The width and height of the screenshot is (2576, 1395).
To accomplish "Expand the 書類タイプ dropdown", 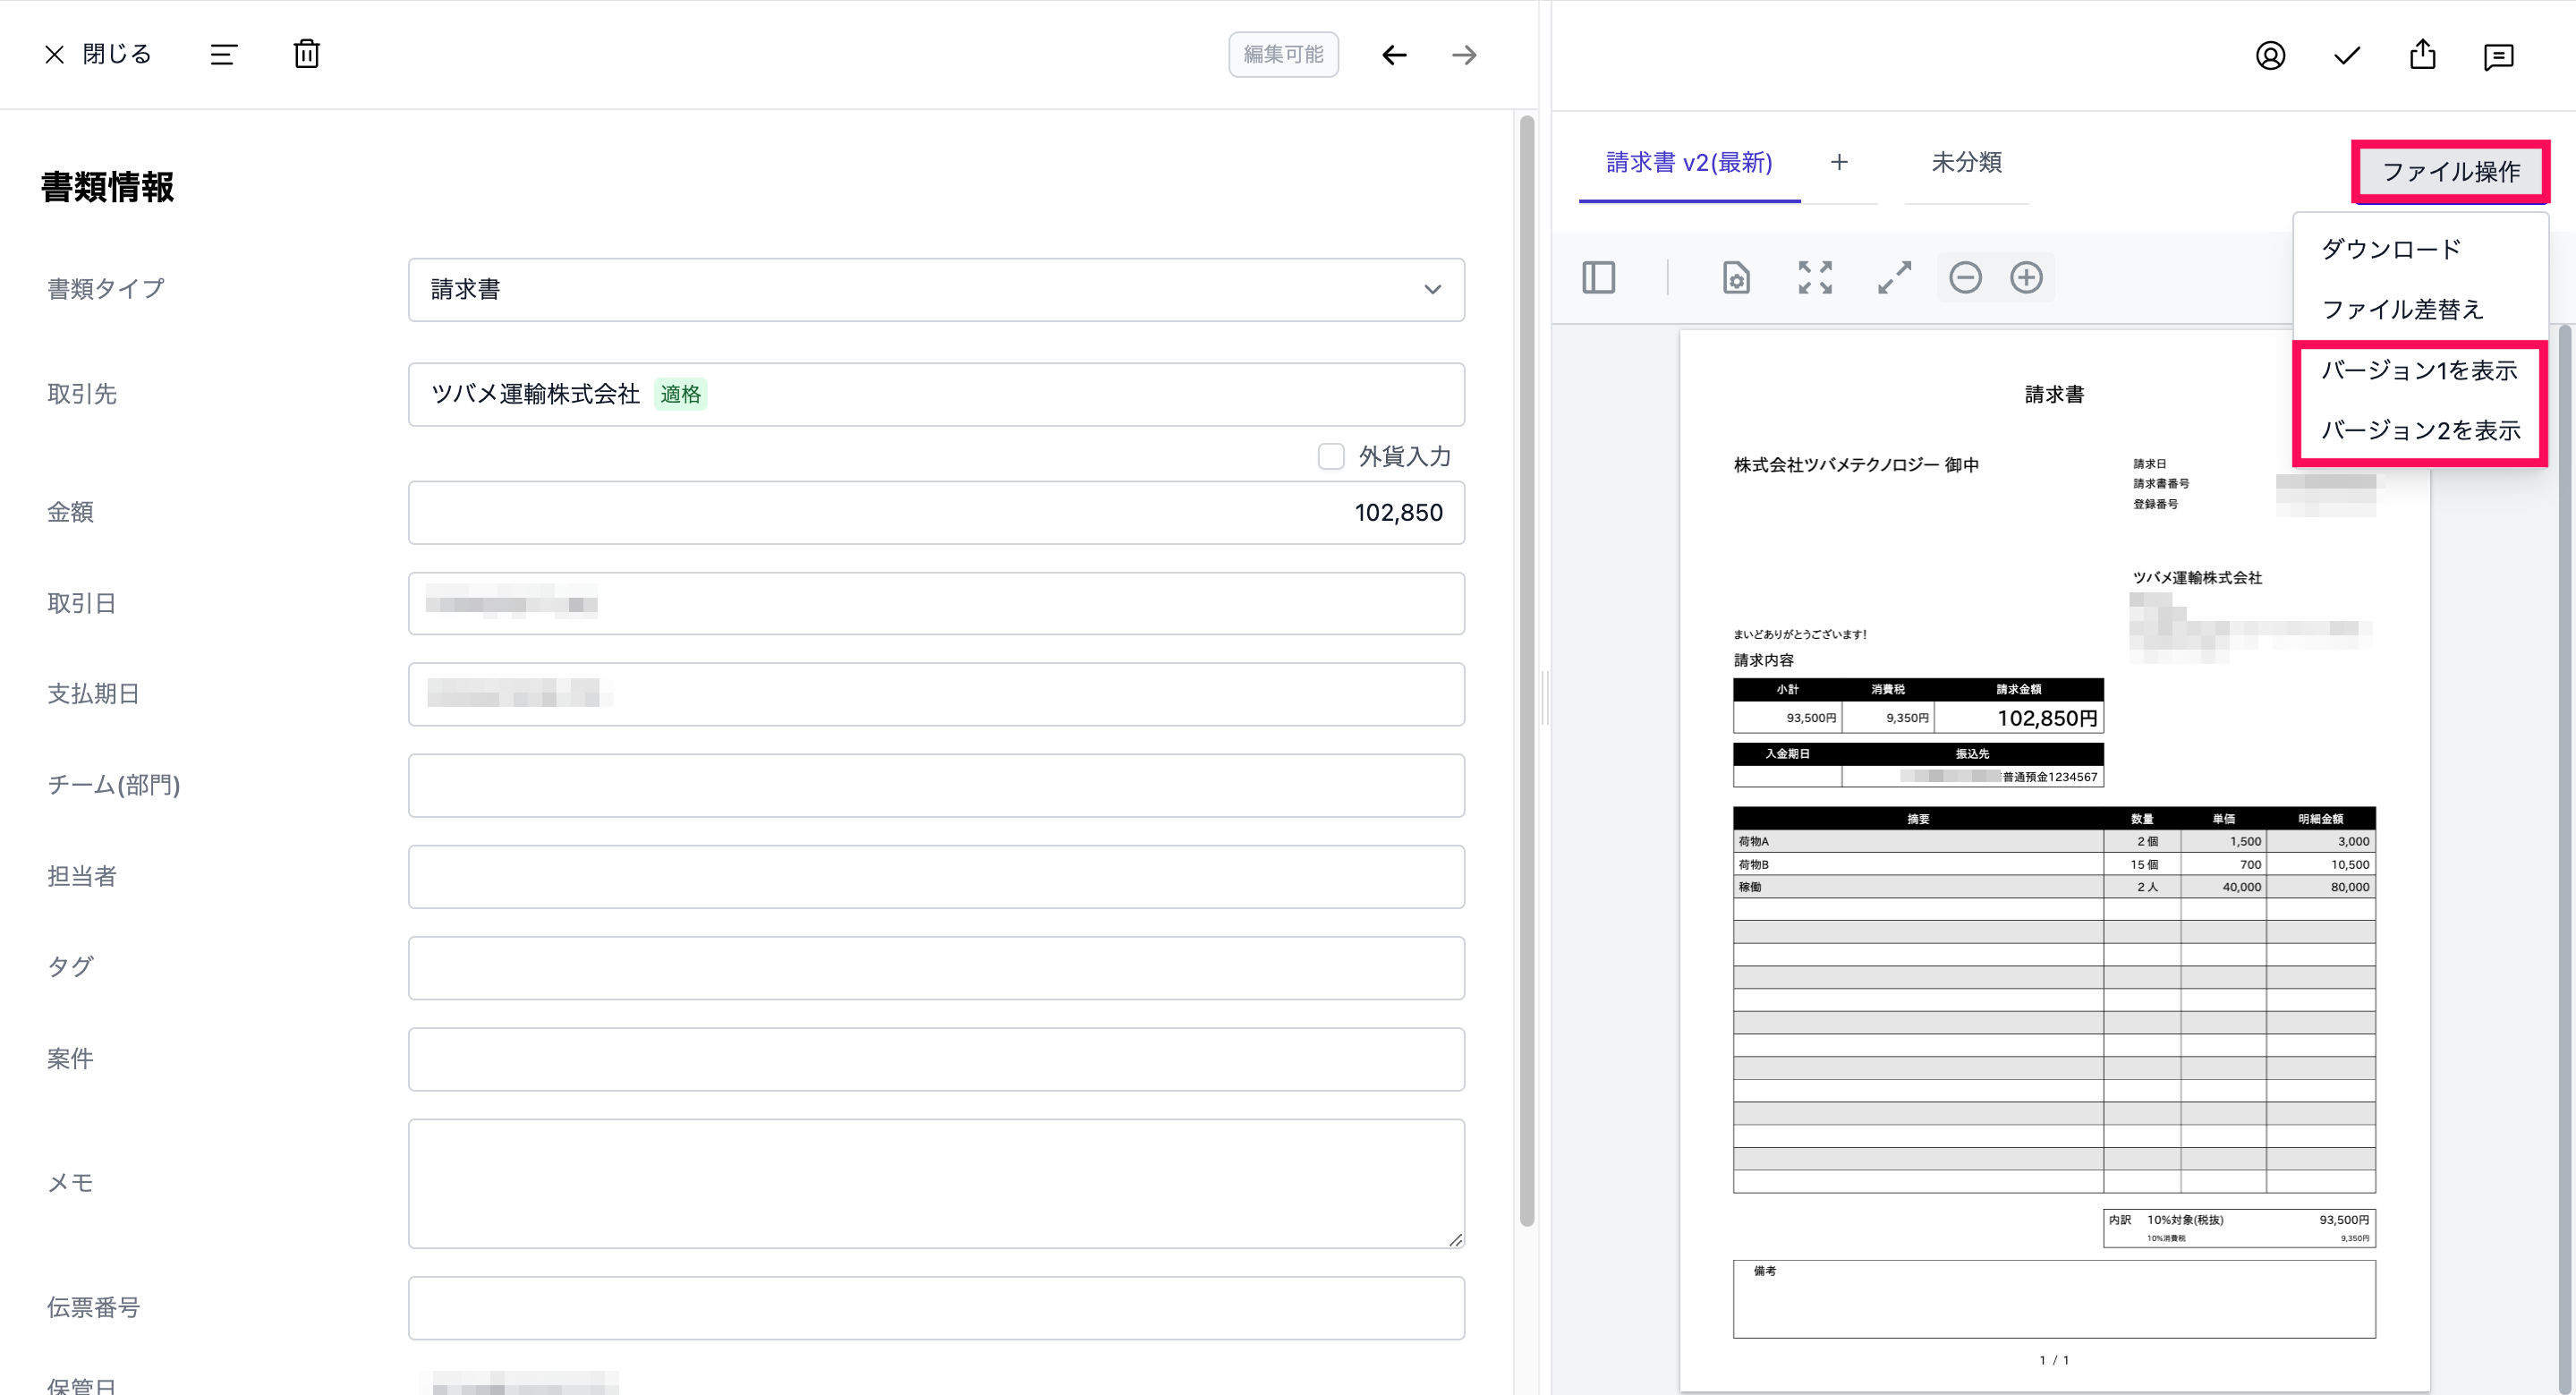I will pos(936,290).
